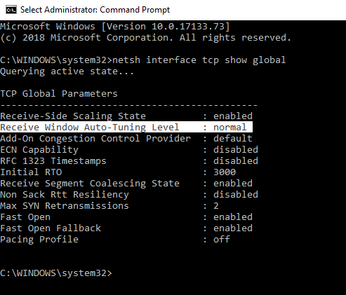The image size is (346, 295).
Task: Click the 'Max SYN Retransmissions' value 2
Action: point(216,206)
